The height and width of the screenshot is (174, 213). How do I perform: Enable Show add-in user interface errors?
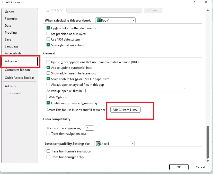coord(48,73)
